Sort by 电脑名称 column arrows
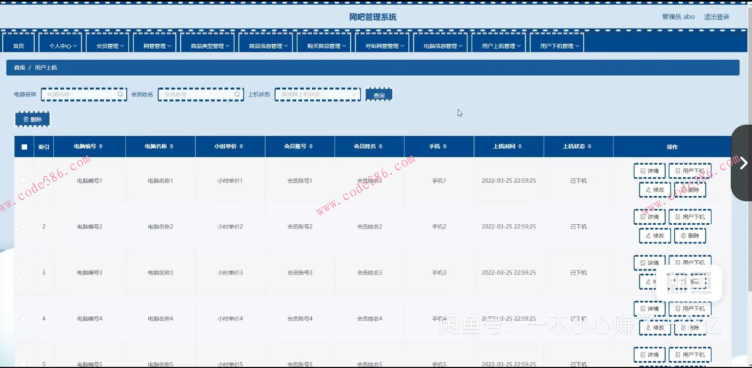 171,146
